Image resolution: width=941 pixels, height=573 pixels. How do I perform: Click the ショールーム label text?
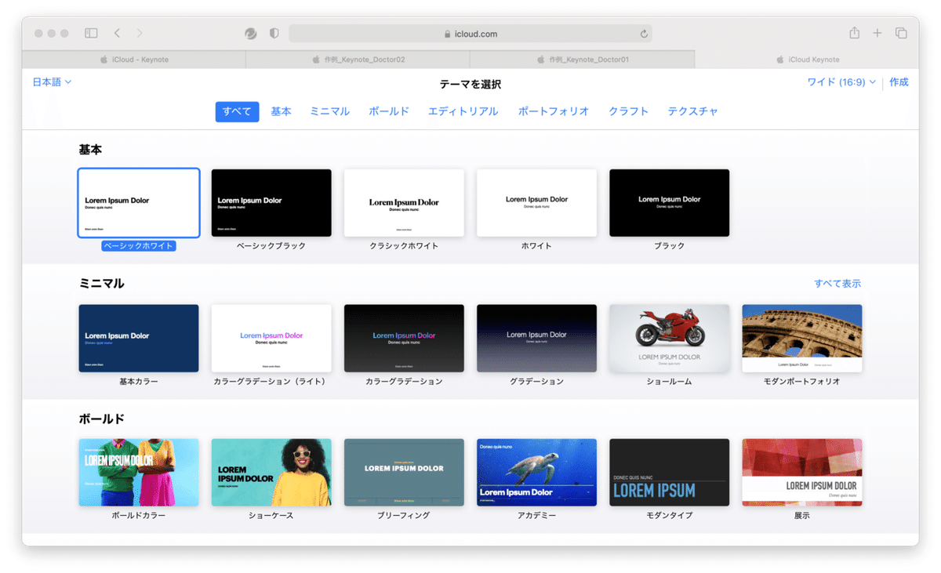[669, 381]
